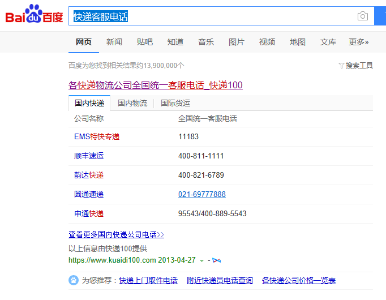Click the Baidu logo
Screen dimensions: 386x300
tap(34, 15)
